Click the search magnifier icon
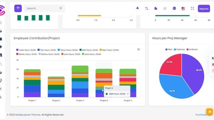Screen dimensions: 214x120 click(61, 8)
